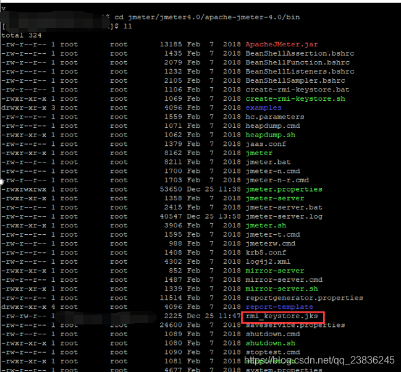
Task: Select log4j2.xml filename
Action: (x=268, y=262)
